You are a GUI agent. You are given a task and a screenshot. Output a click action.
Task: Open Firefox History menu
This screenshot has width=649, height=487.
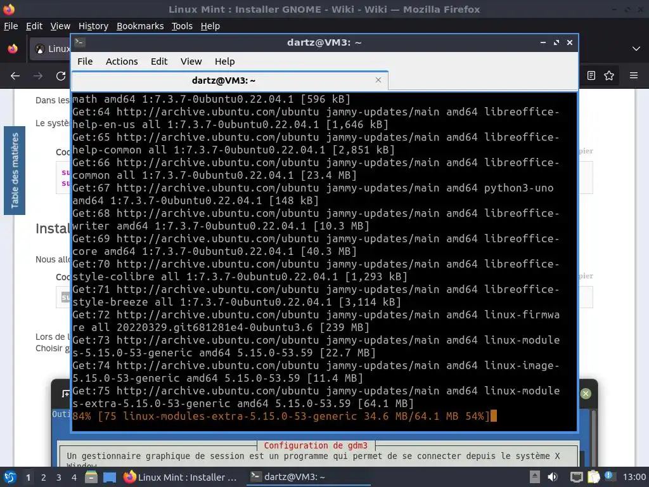93,26
